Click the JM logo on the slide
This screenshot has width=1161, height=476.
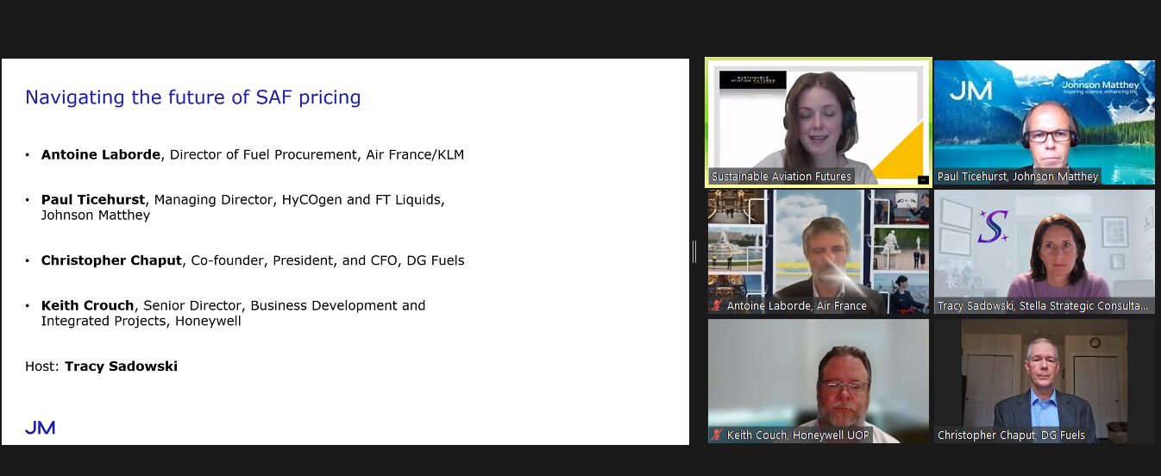point(40,427)
